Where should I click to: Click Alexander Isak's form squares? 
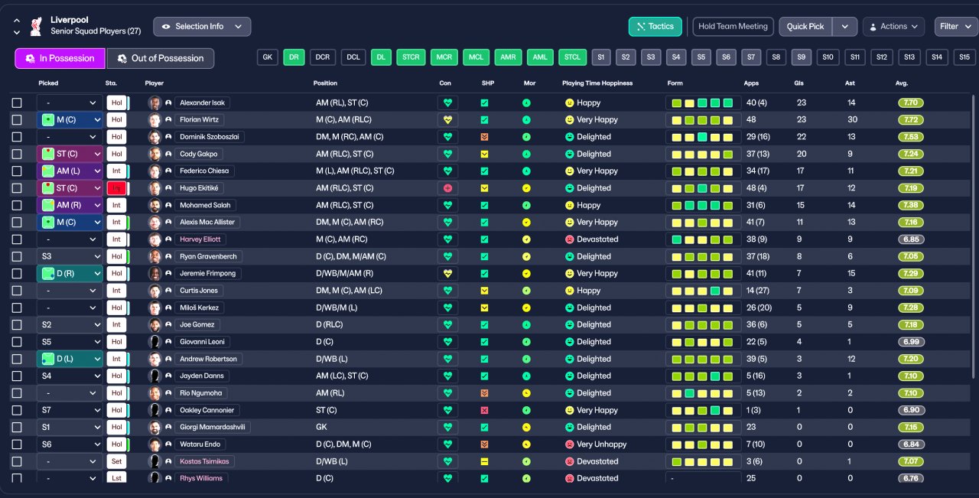tap(702, 103)
